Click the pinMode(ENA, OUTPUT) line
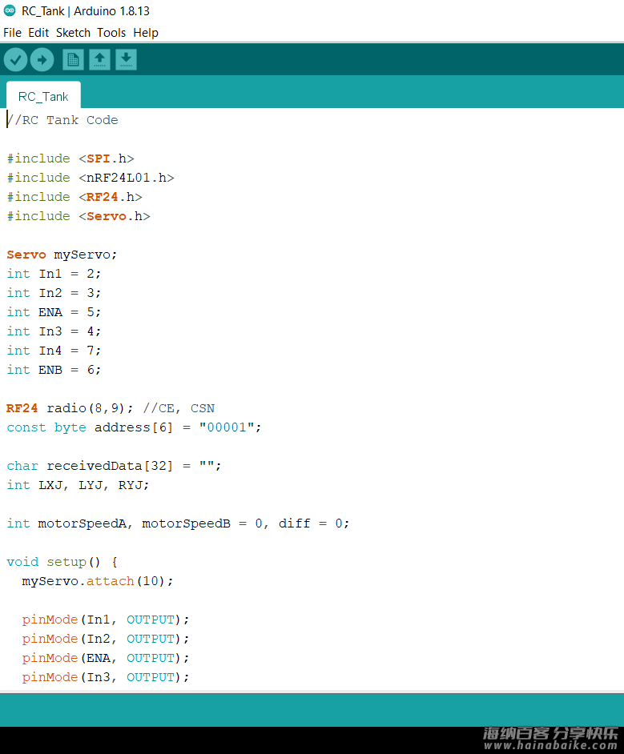Screen dimensions: 624x754 pos(106,658)
